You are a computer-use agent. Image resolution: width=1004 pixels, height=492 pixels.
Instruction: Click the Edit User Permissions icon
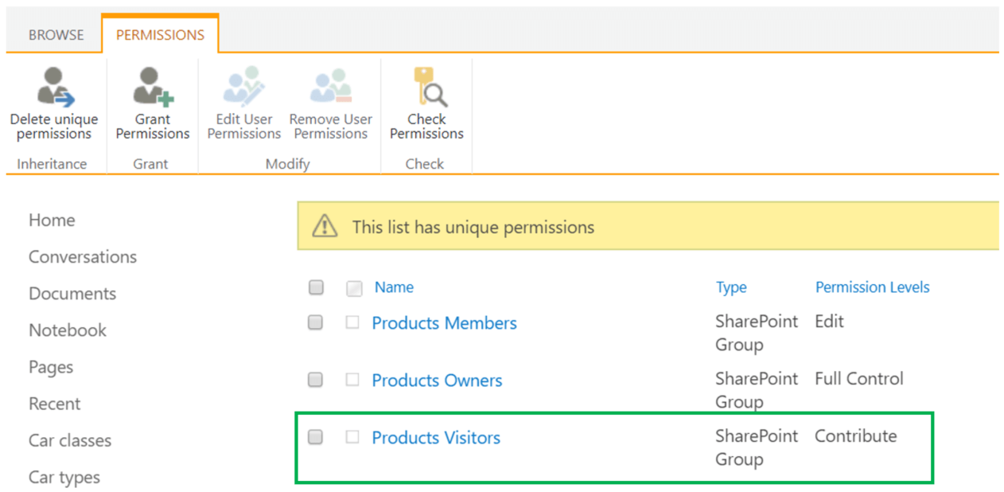coord(243,88)
